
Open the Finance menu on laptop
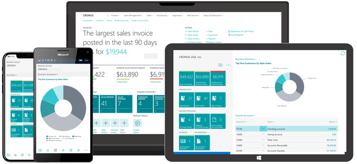115,16
